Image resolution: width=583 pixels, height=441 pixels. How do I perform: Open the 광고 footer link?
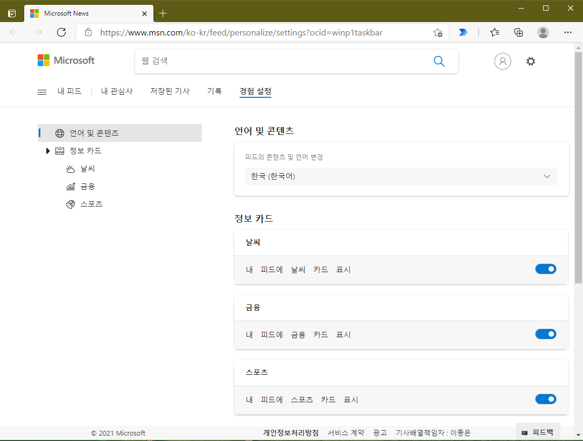coord(380,433)
